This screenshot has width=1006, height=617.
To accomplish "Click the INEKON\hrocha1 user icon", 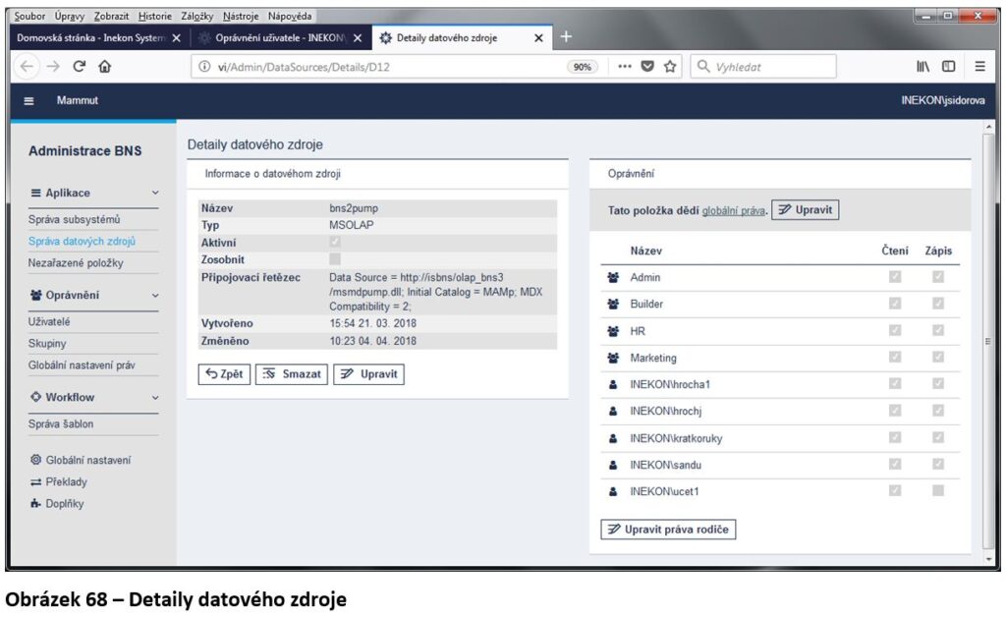I will [613, 384].
